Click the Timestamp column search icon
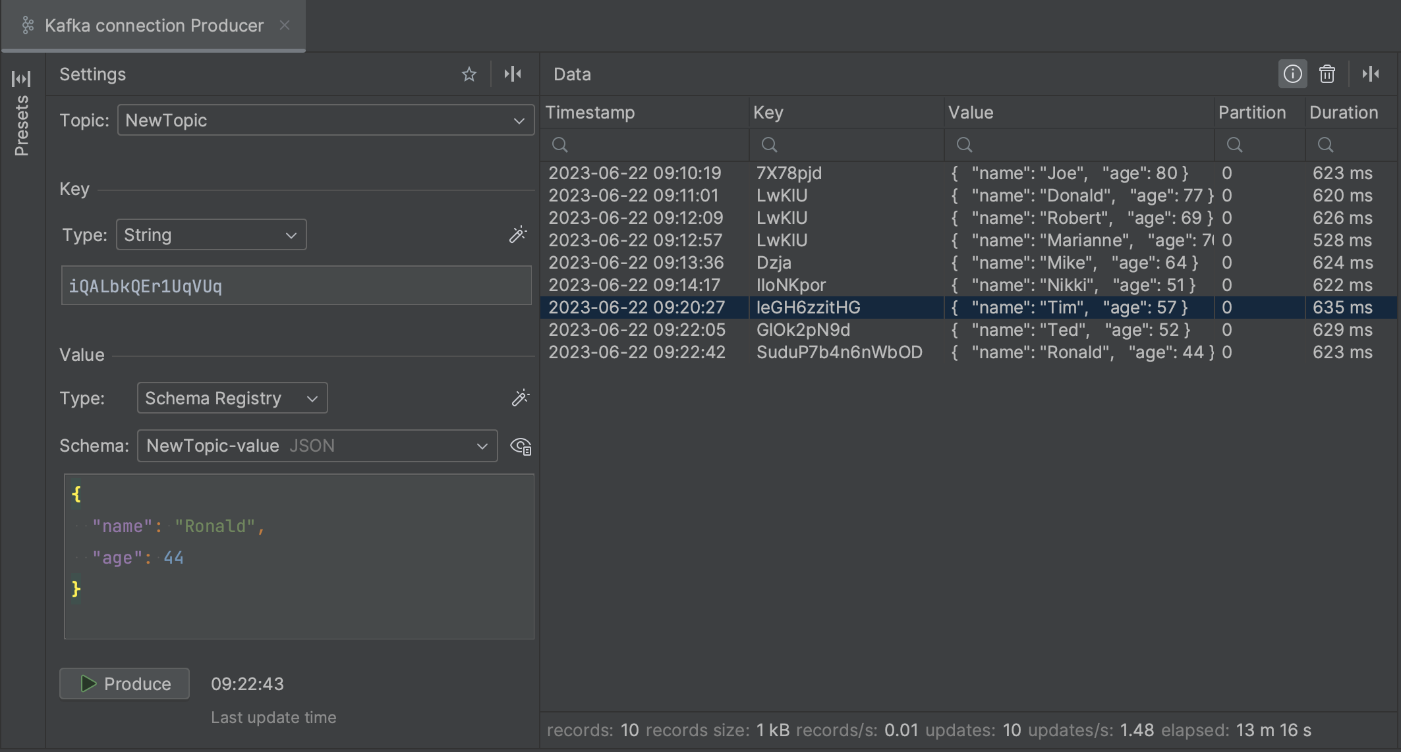 click(x=558, y=145)
